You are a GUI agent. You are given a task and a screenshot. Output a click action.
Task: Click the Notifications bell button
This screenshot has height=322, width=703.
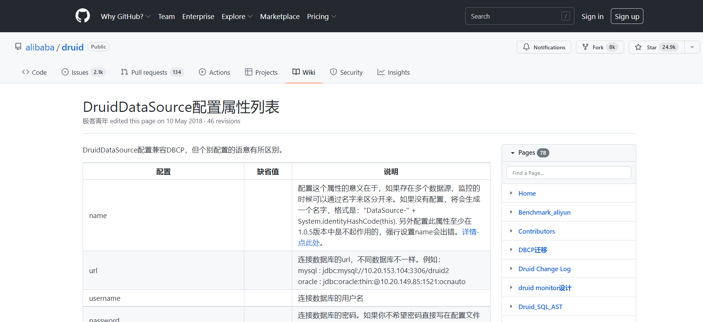pos(544,47)
